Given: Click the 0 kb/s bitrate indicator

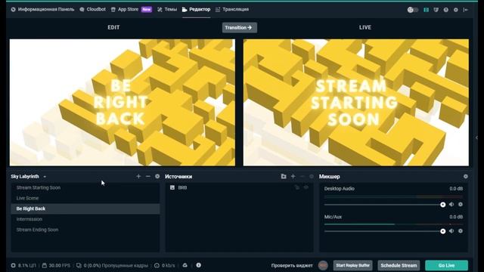Looking at the screenshot, I should [165, 265].
